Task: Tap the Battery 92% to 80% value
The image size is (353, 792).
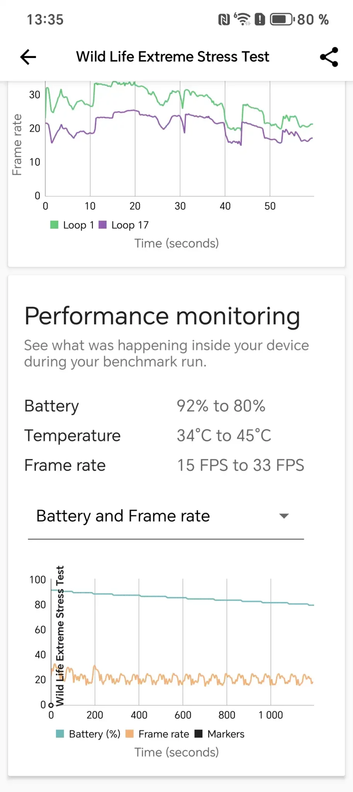Action: pos(221,406)
